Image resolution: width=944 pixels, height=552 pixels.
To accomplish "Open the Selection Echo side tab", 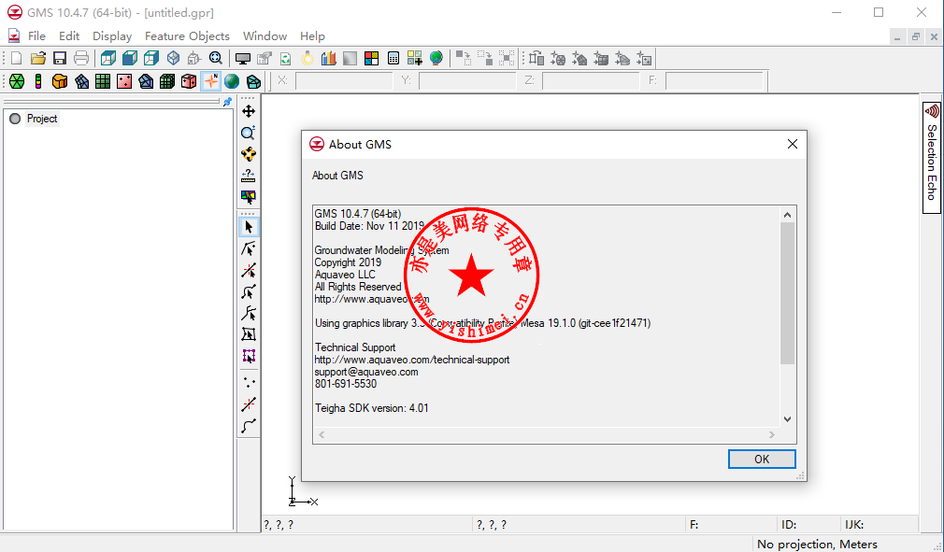I will pos(931,158).
